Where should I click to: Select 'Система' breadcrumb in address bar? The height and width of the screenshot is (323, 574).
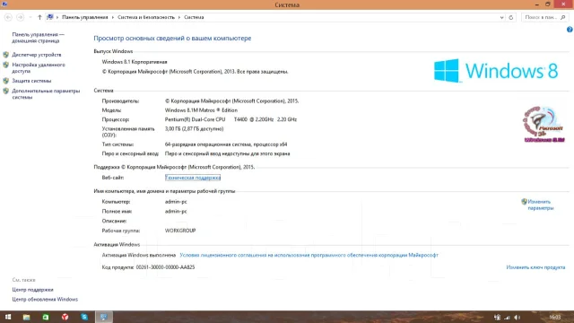[x=194, y=17]
